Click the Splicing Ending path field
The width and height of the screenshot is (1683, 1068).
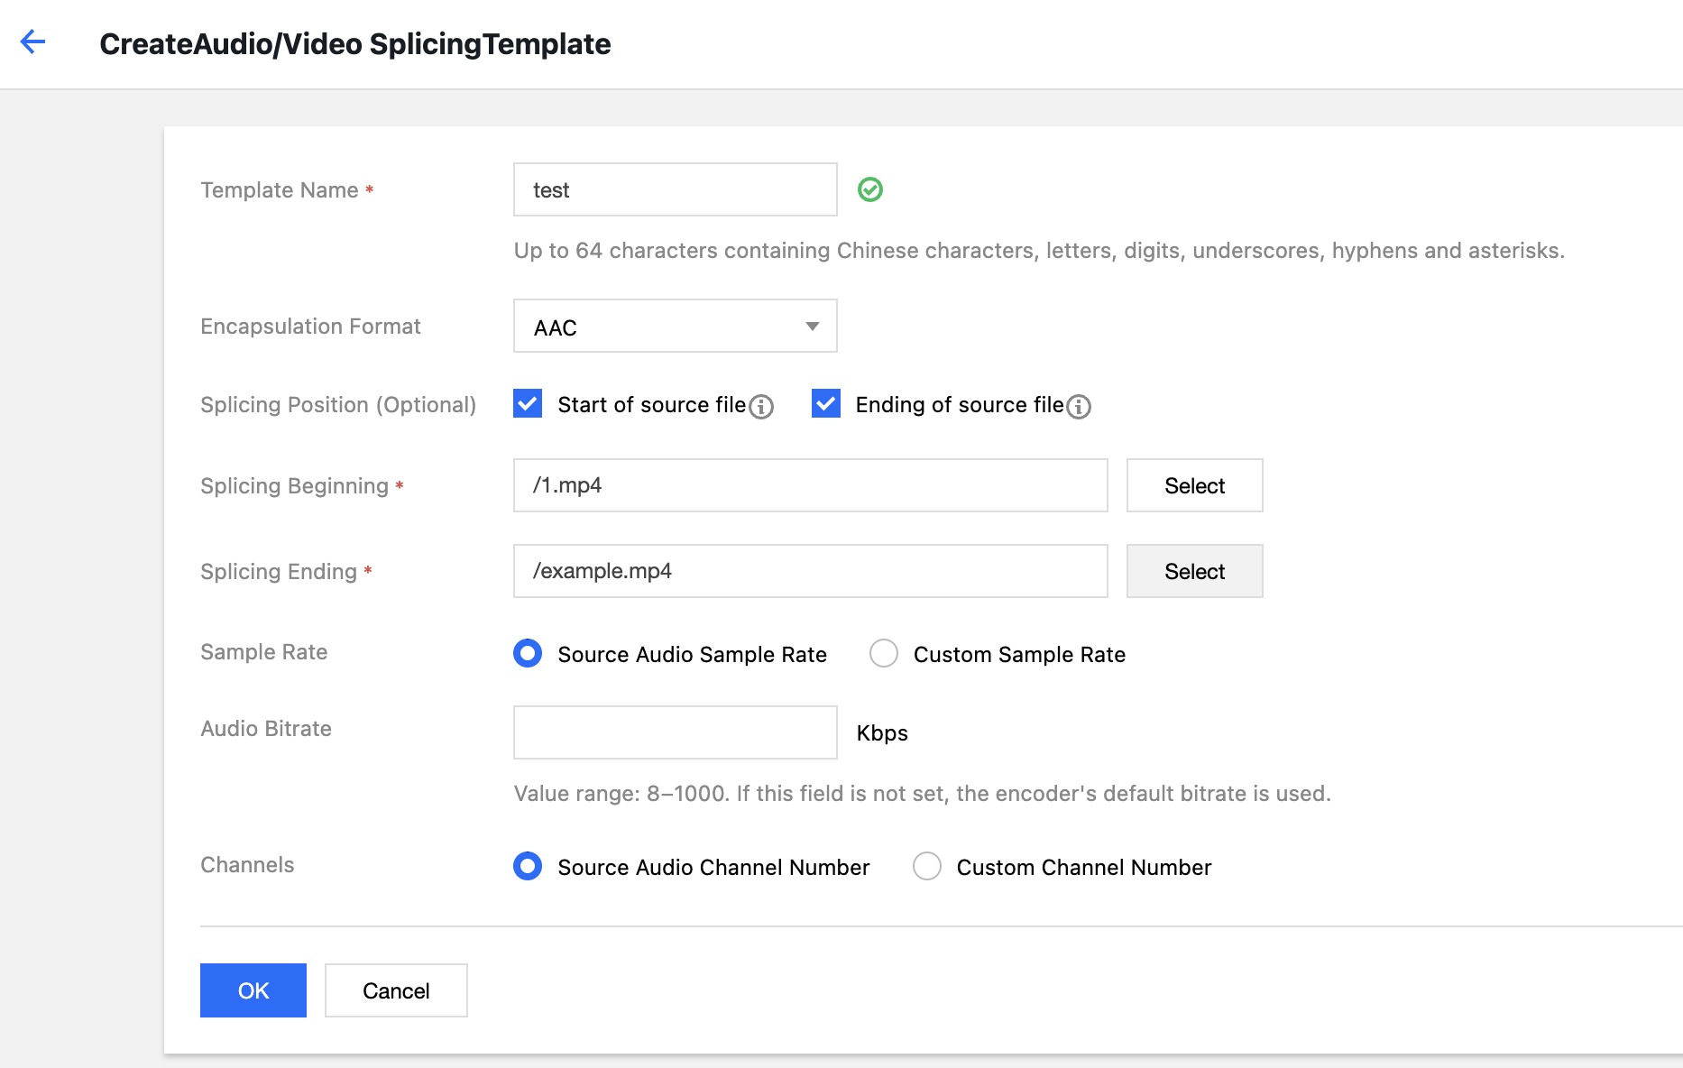810,571
